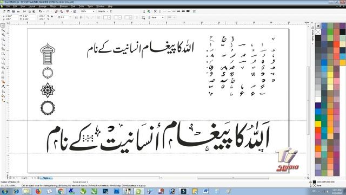The image size is (346, 195).
Task: Click the New document icon
Action: [x=4, y=11]
